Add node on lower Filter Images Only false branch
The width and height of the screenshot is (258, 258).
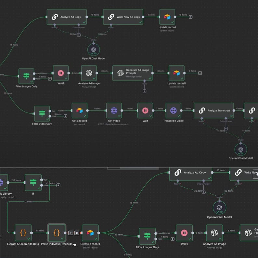pyautogui.click(x=173, y=239)
